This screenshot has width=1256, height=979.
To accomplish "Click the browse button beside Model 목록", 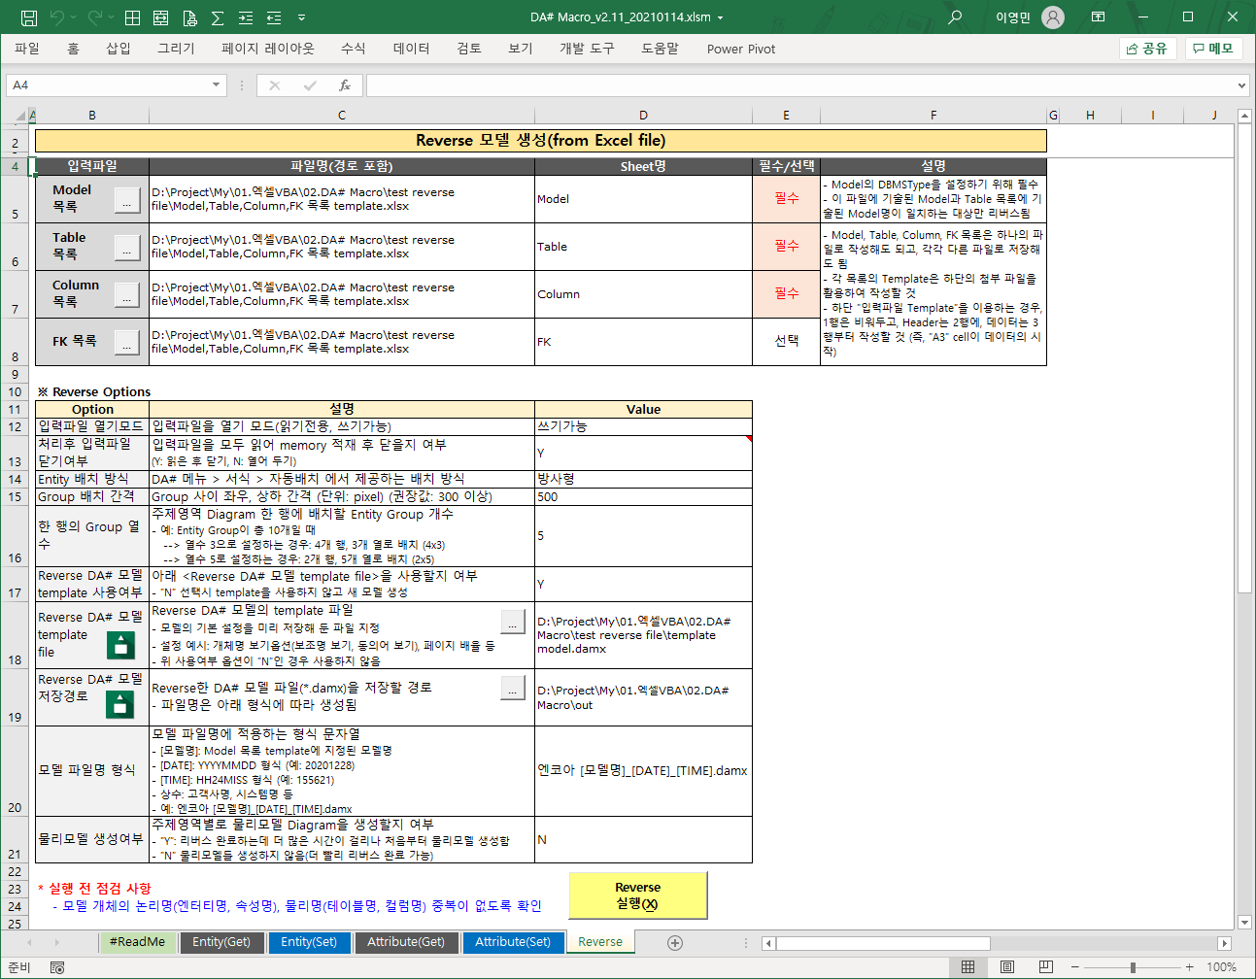I will pyautogui.click(x=127, y=200).
